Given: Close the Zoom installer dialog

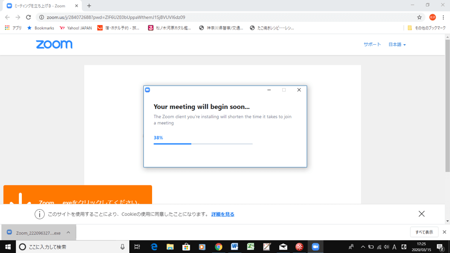Looking at the screenshot, I should pyautogui.click(x=299, y=90).
